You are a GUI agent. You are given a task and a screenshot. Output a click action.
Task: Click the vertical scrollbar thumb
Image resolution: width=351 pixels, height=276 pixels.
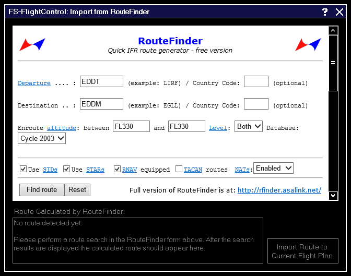point(333,63)
